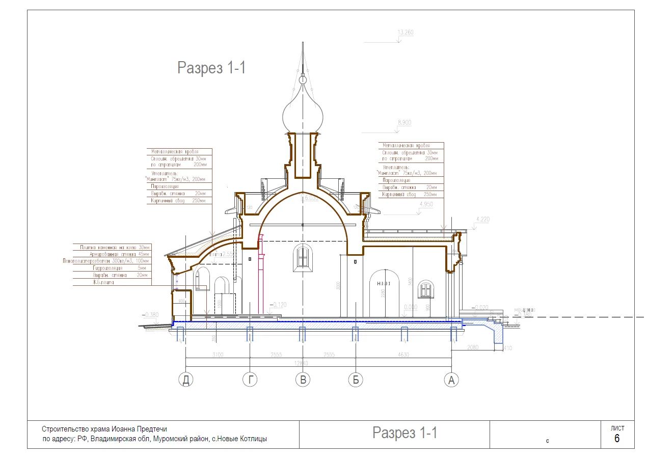
Task: Select the 12840 overall dimension
Action: pyautogui.click(x=303, y=363)
